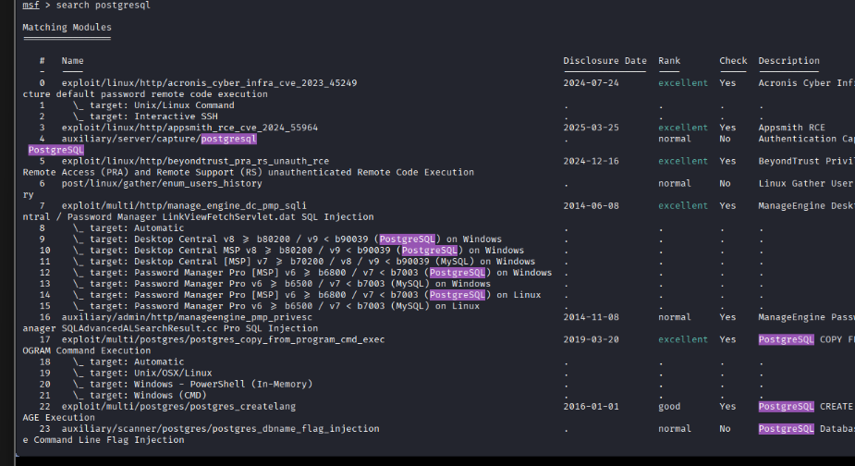
Task: Click disclosure date 2025-03-25
Action: tap(591, 128)
